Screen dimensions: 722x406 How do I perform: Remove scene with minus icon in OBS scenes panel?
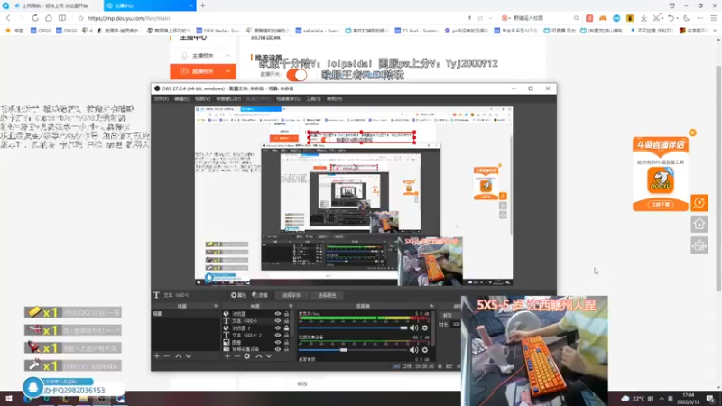pos(167,355)
